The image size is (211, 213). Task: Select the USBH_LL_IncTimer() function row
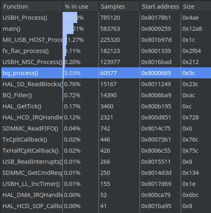point(106,184)
